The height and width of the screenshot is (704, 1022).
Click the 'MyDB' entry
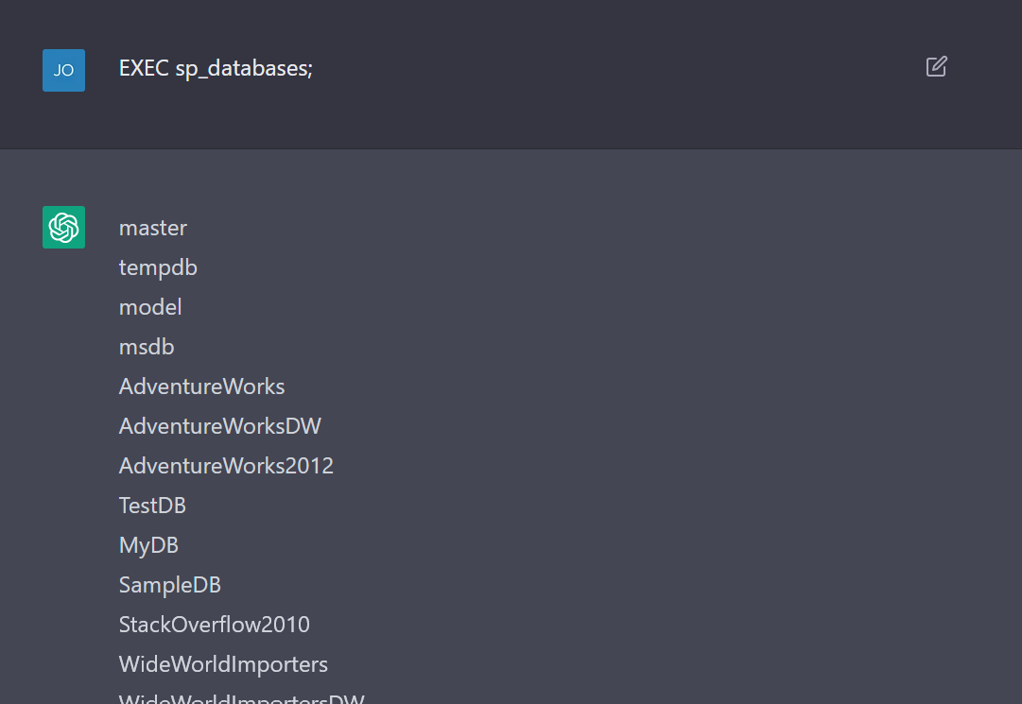tap(148, 546)
